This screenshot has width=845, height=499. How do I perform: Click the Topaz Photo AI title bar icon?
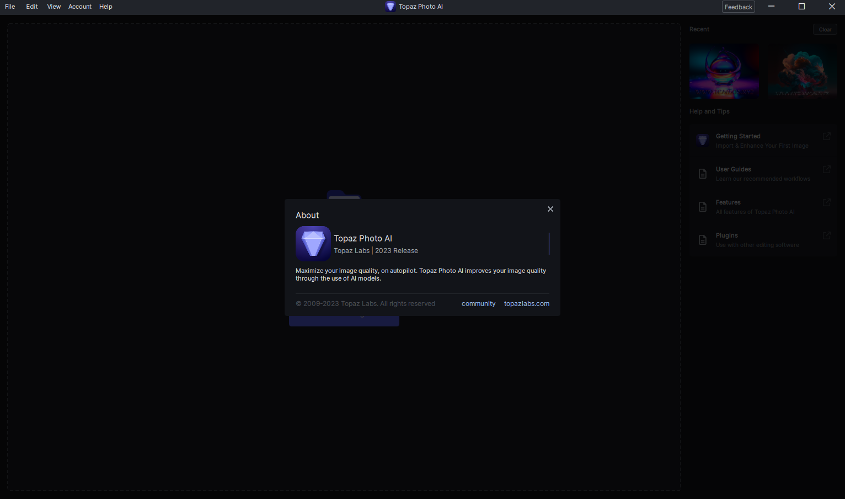(x=390, y=7)
